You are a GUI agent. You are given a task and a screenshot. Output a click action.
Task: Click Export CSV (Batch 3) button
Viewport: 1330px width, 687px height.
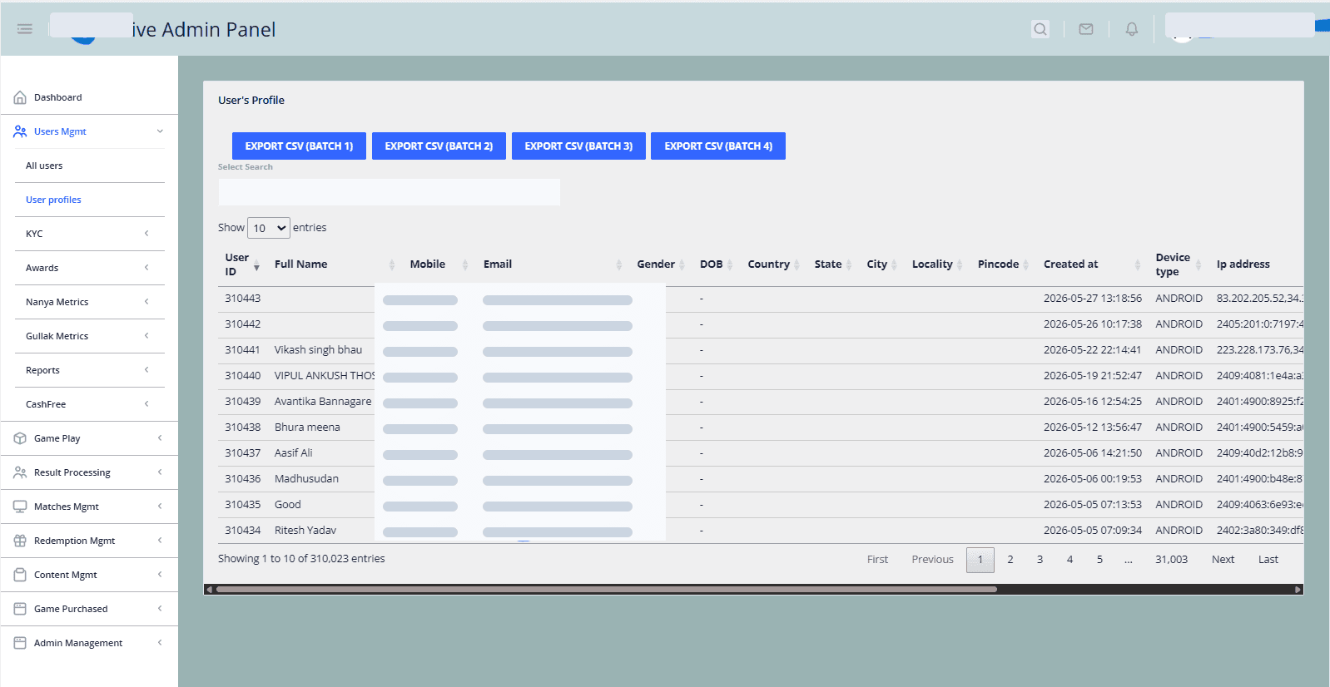pos(578,146)
